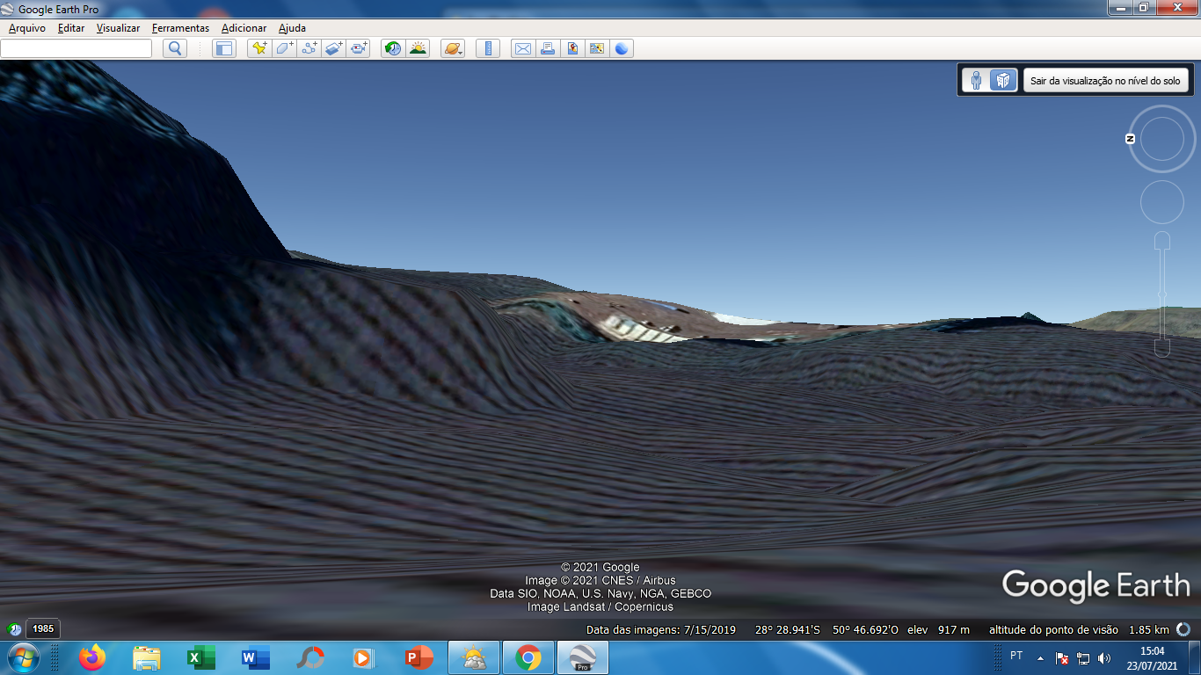Click the look-around compass ring
This screenshot has height=675, width=1201.
tap(1162, 139)
